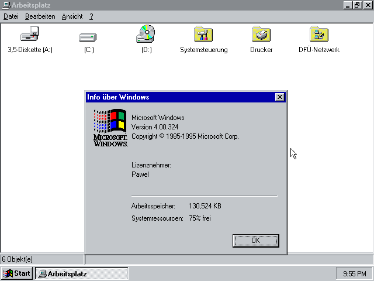Open the ? help menu
Screen dimensions: 374x281
[x=91, y=16]
